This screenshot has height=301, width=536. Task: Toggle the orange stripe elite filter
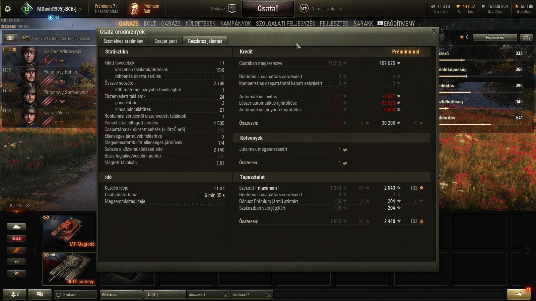(x=16, y=250)
